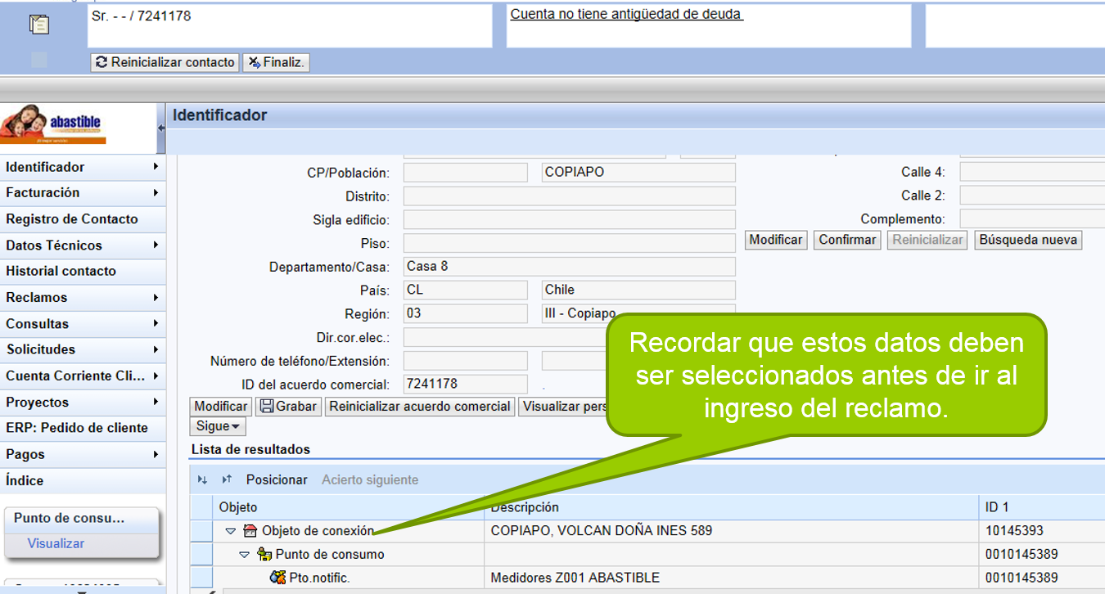Screen dimensions: 1105x594
Task: Open Cuenta no tiene antigüedad de deuda link
Action: tap(626, 14)
